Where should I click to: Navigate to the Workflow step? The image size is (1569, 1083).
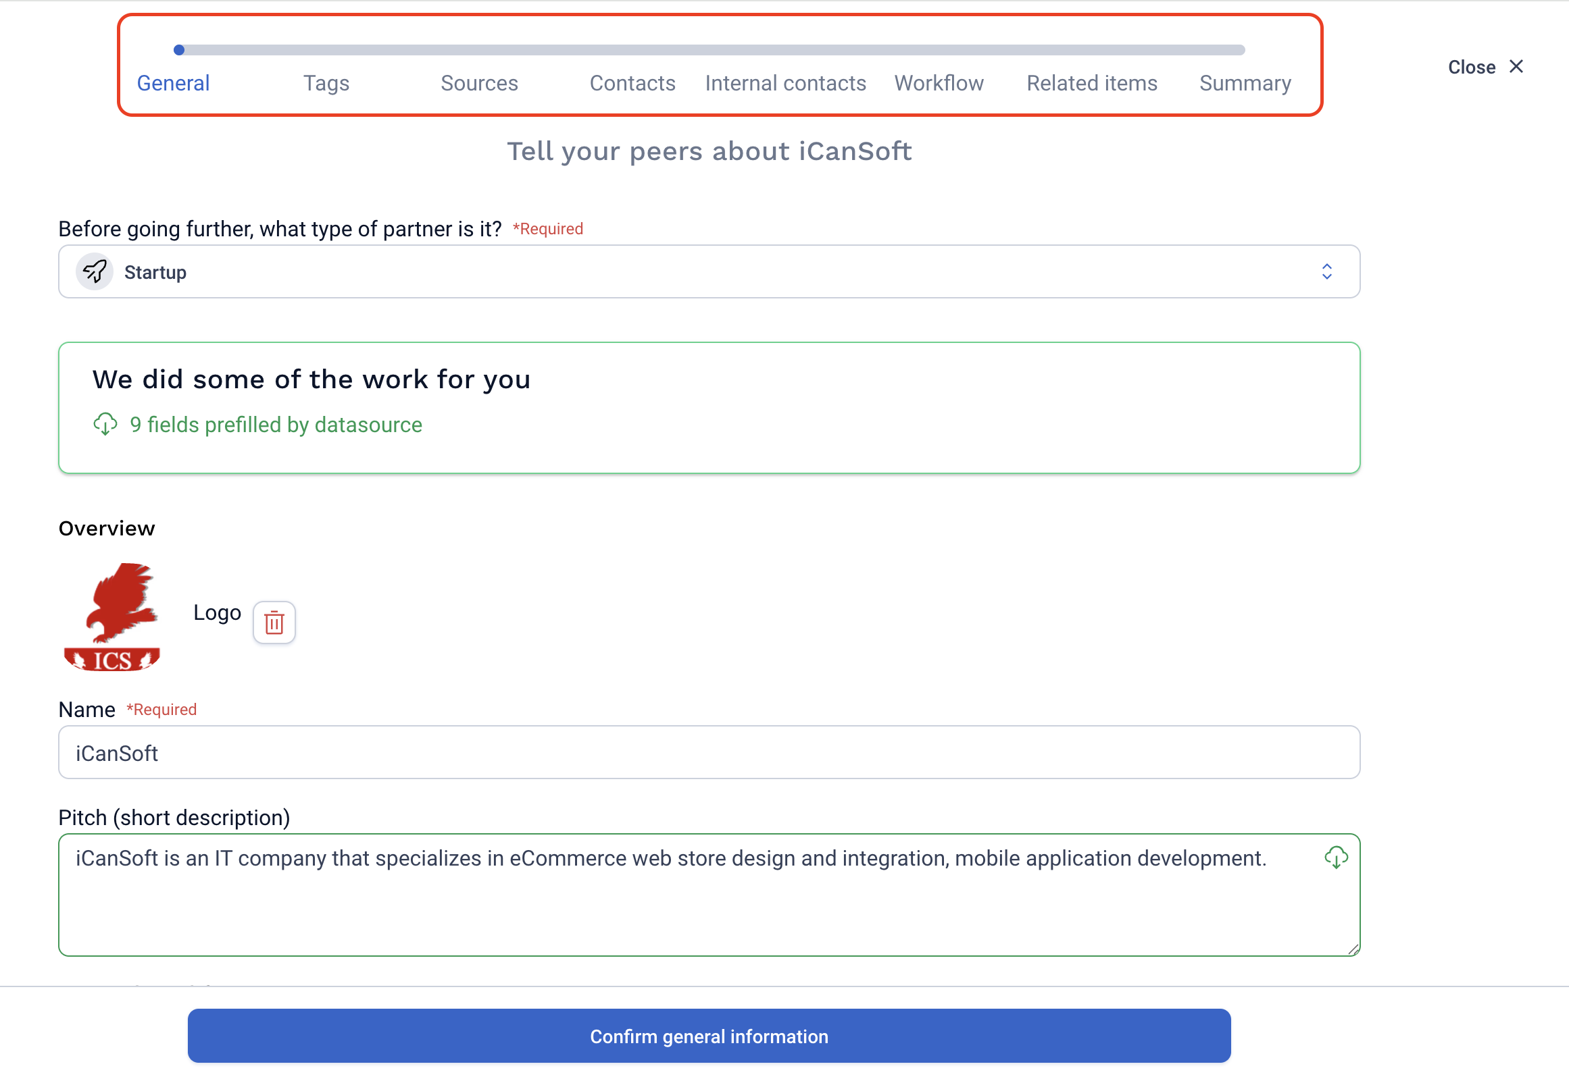[x=939, y=83]
